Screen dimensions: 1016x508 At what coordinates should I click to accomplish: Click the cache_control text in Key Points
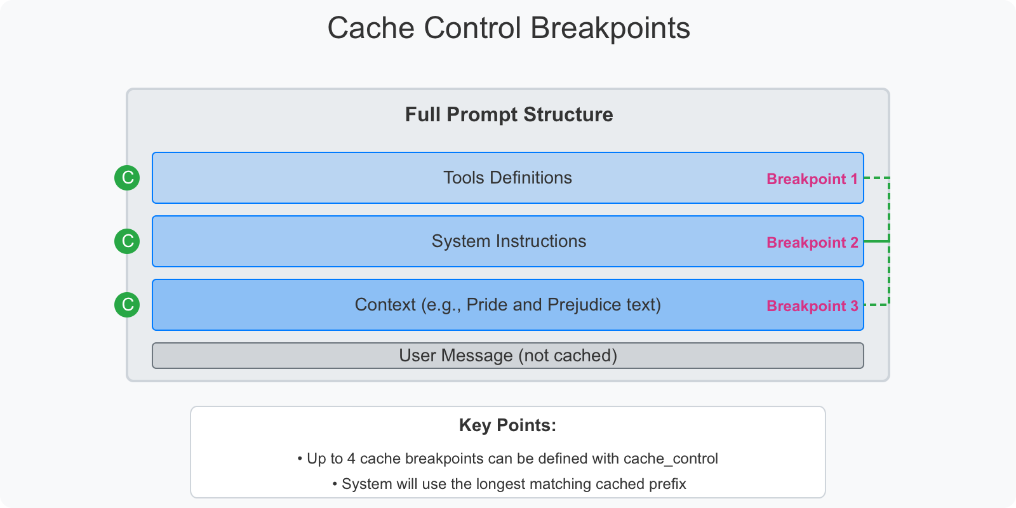click(x=671, y=458)
